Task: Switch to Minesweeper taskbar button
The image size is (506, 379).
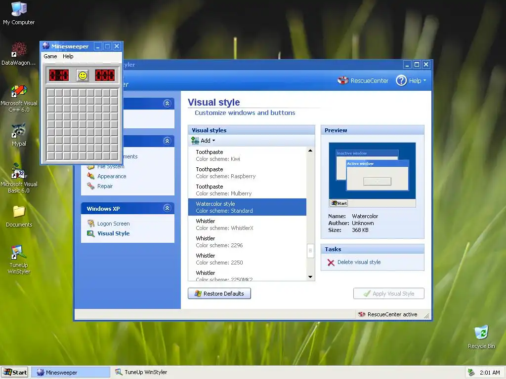Action: [x=72, y=372]
